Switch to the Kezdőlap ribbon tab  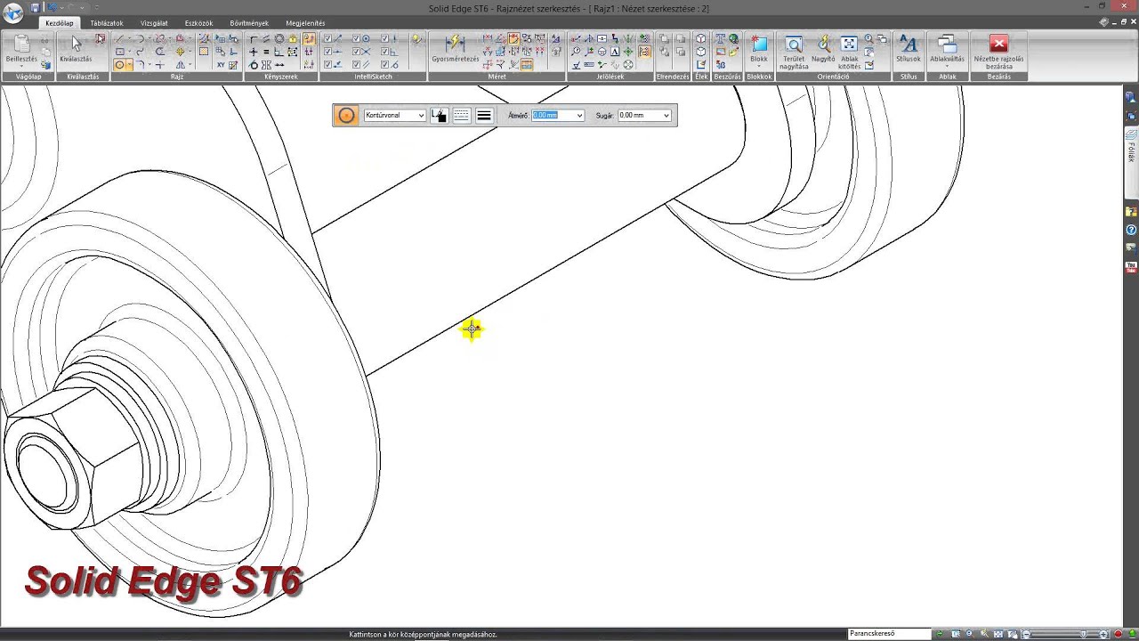[x=60, y=23]
